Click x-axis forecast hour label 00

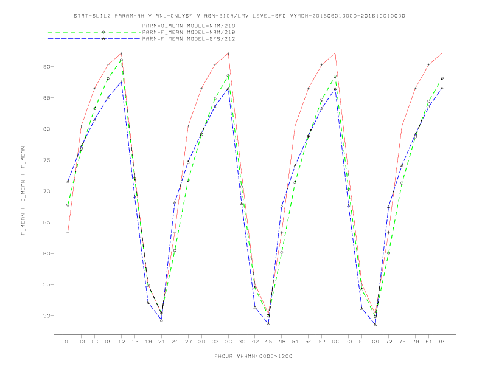[68, 342]
